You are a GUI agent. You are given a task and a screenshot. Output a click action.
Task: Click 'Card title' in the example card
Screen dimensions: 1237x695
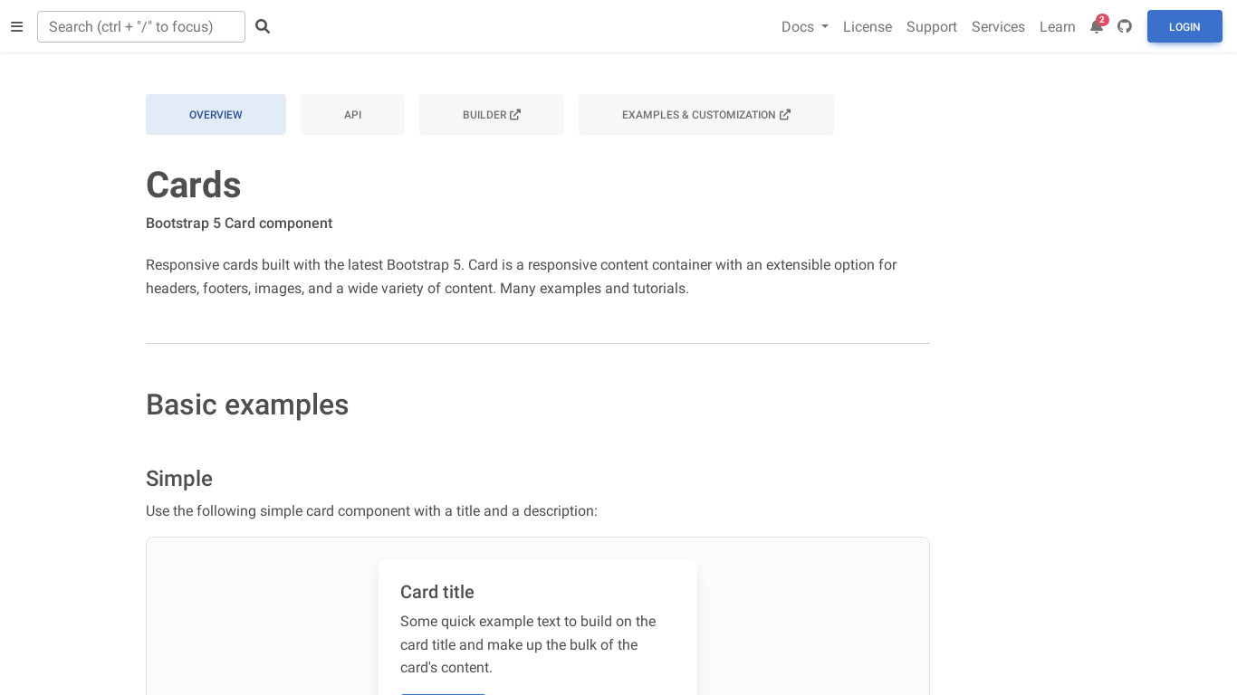(x=437, y=592)
